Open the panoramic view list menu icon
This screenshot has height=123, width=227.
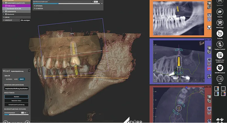pos(209,3)
